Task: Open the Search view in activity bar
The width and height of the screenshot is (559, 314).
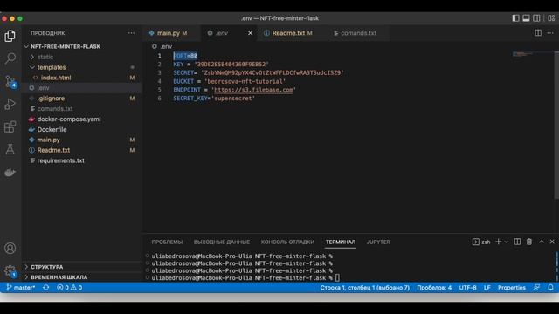Action: pos(10,58)
